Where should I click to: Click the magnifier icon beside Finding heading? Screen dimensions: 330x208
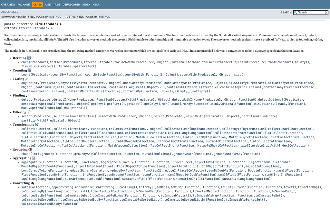[27, 95]
